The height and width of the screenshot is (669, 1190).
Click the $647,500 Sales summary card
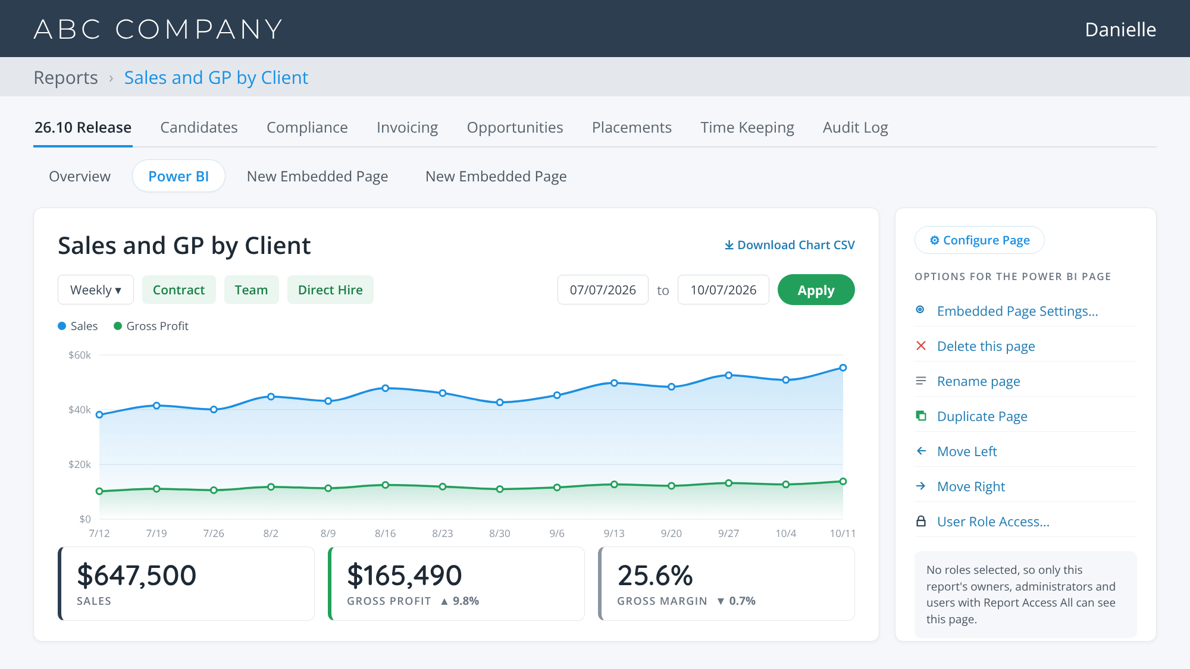(186, 583)
